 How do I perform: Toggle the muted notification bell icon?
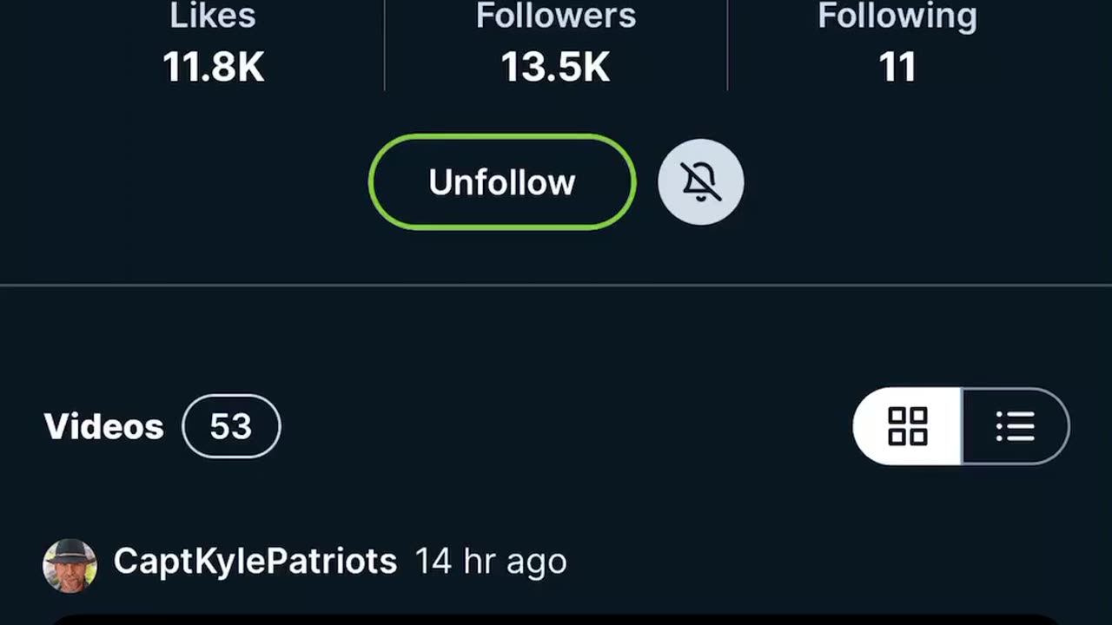700,182
